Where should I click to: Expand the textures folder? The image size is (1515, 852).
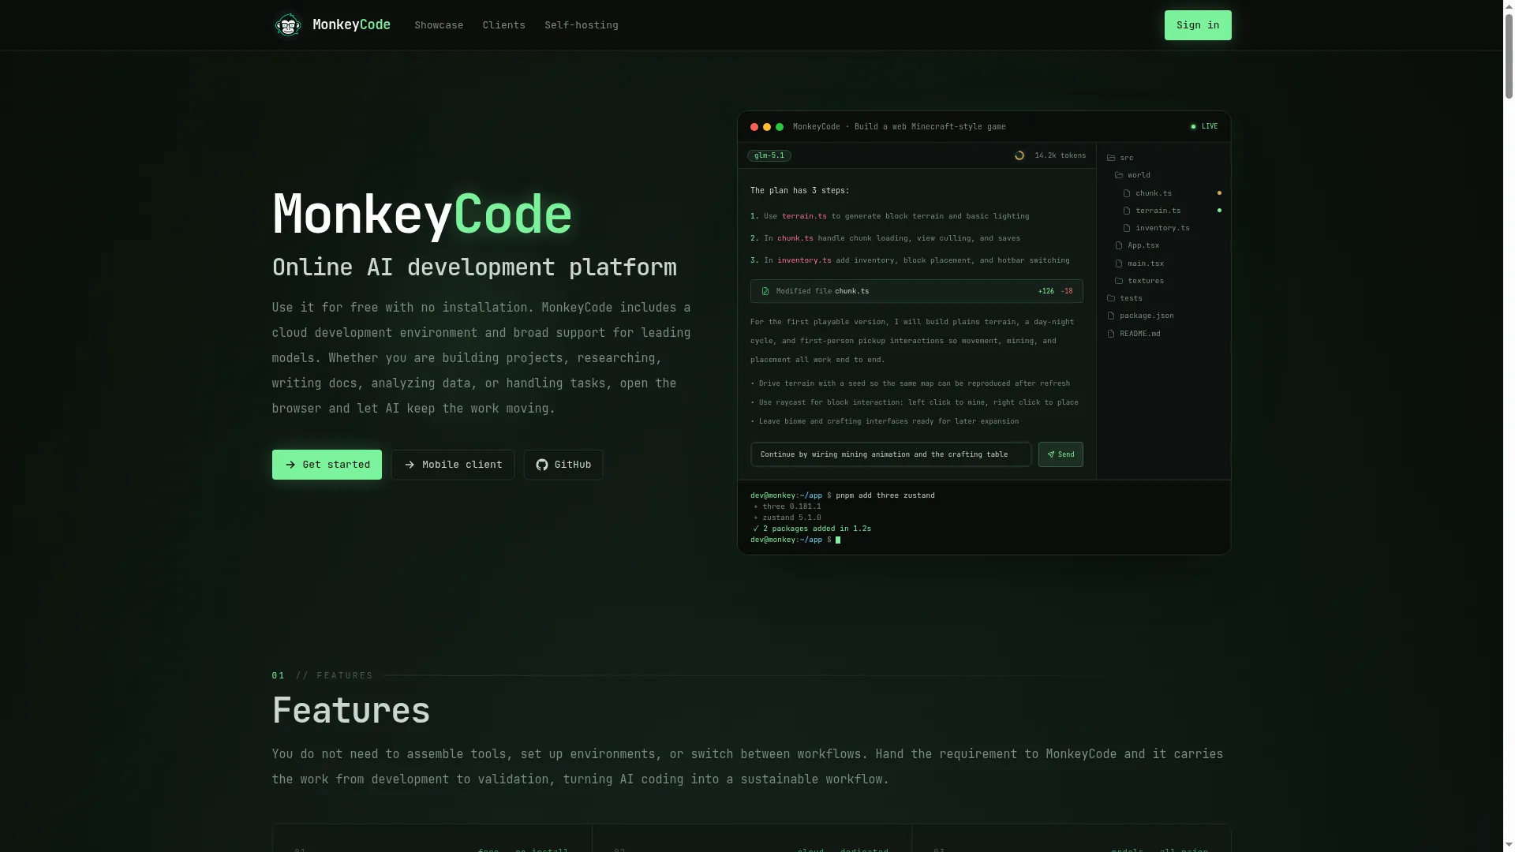[x=1139, y=281]
